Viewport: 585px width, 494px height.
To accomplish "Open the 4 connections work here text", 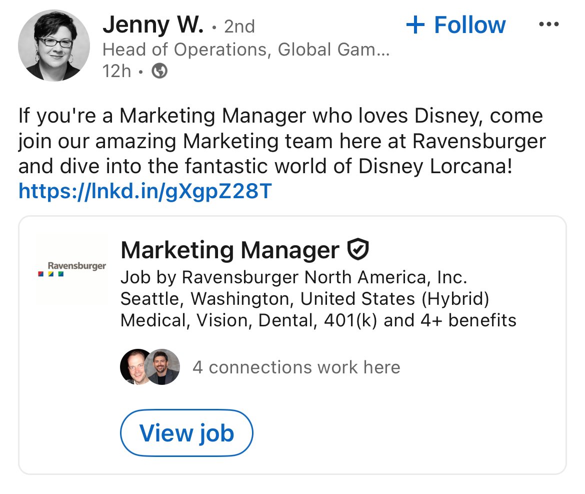I will click(296, 367).
